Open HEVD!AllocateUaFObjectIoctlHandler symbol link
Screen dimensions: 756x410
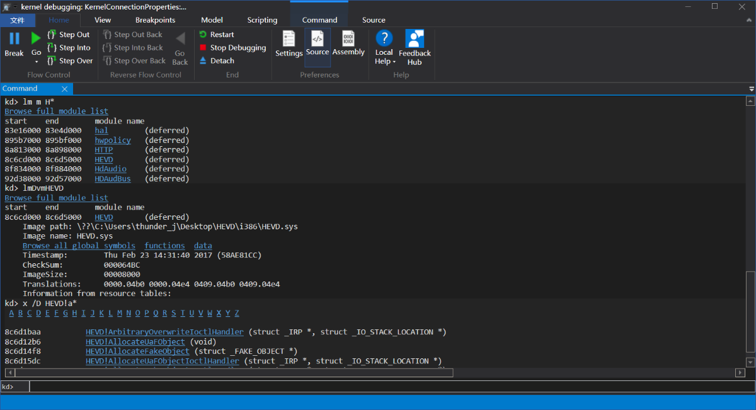pyautogui.click(x=163, y=361)
